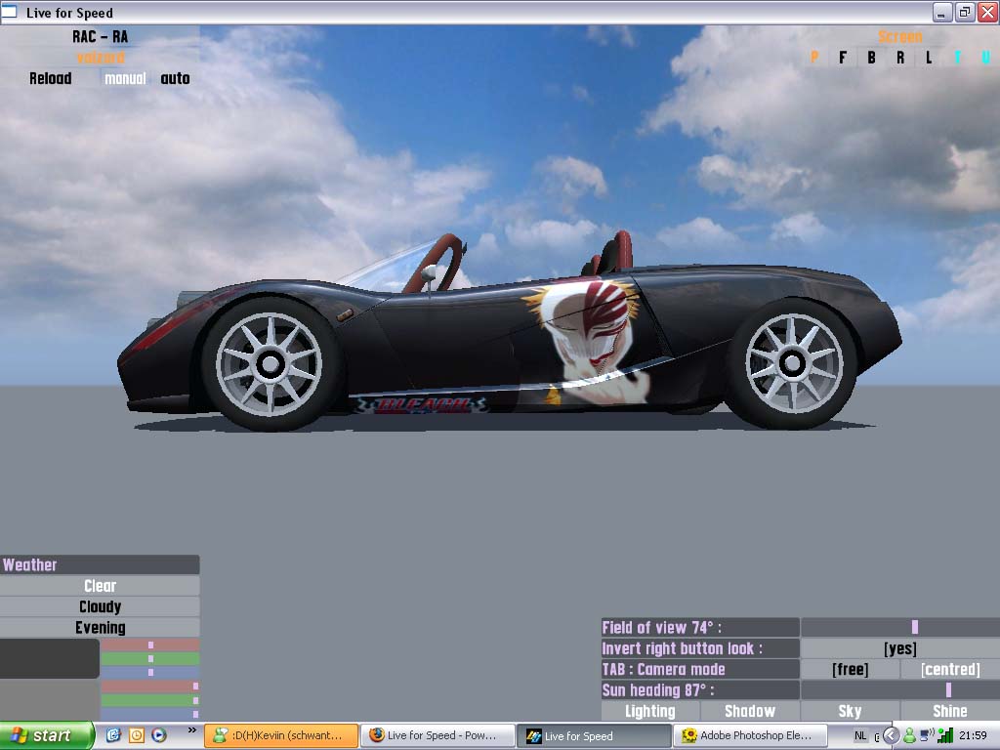
Task: Click the green messenger tray icon
Action: point(909,736)
